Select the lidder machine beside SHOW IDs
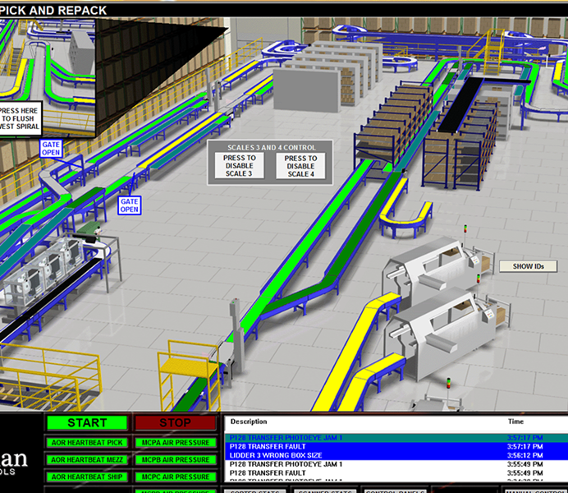Viewport: 568px width, 493px height. click(435, 266)
